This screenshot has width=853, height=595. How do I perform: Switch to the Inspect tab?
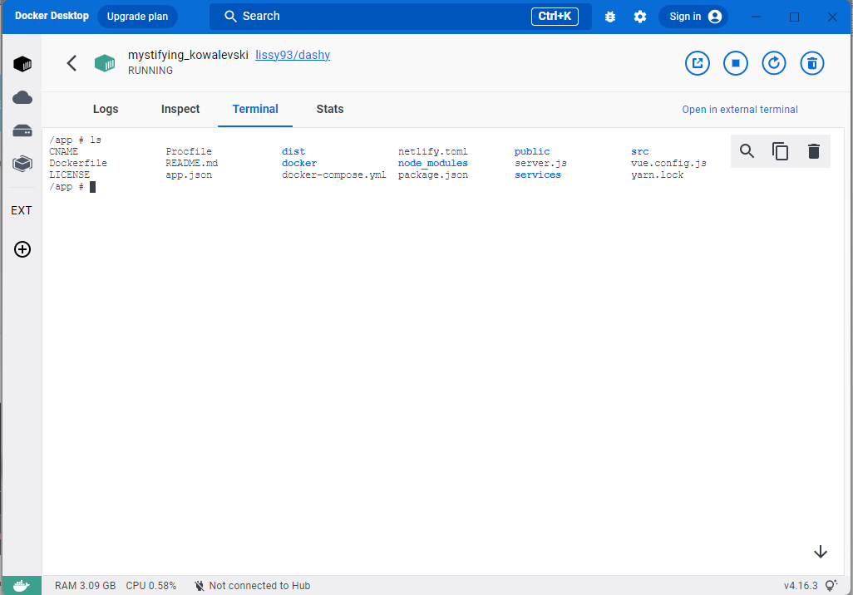[x=180, y=109]
